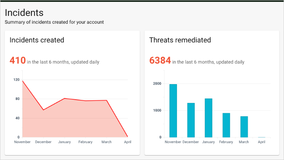Select the December bar in Threats remediated chart
Viewport: 284px width, 160px height.
click(191, 120)
